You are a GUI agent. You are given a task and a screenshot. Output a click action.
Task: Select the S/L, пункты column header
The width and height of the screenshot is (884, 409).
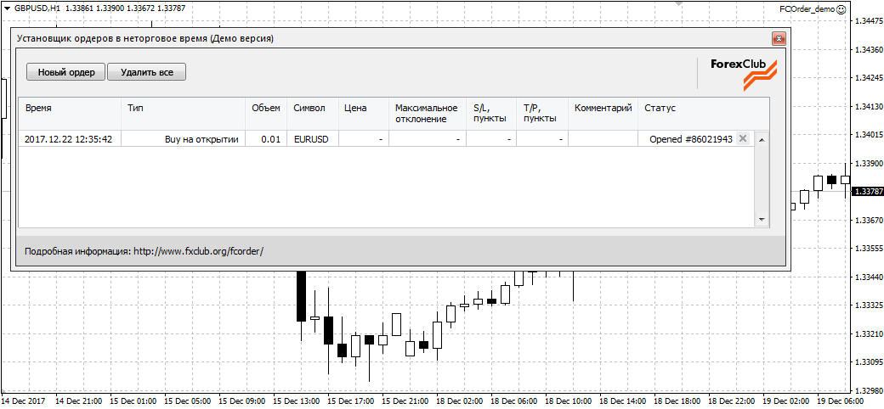tap(491, 114)
